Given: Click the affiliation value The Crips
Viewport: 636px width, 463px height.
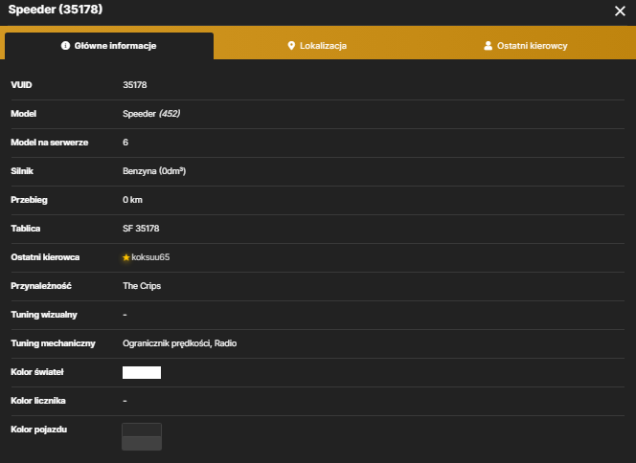Looking at the screenshot, I should [142, 286].
